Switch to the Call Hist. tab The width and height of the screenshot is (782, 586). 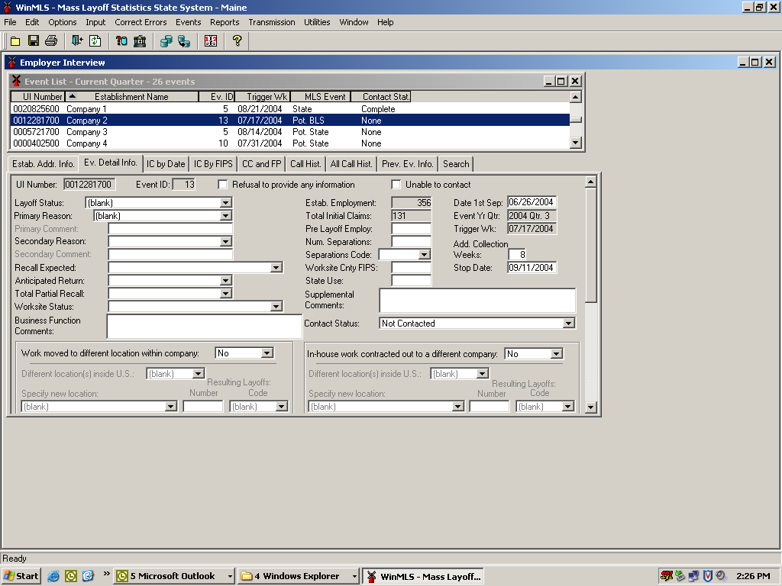click(305, 164)
